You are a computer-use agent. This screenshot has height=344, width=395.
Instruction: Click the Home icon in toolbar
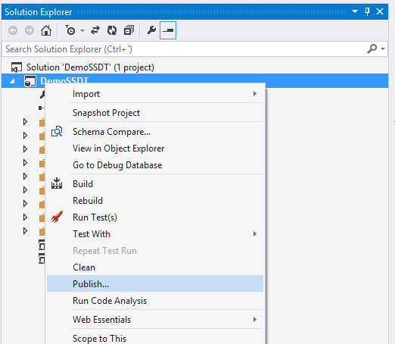(46, 30)
